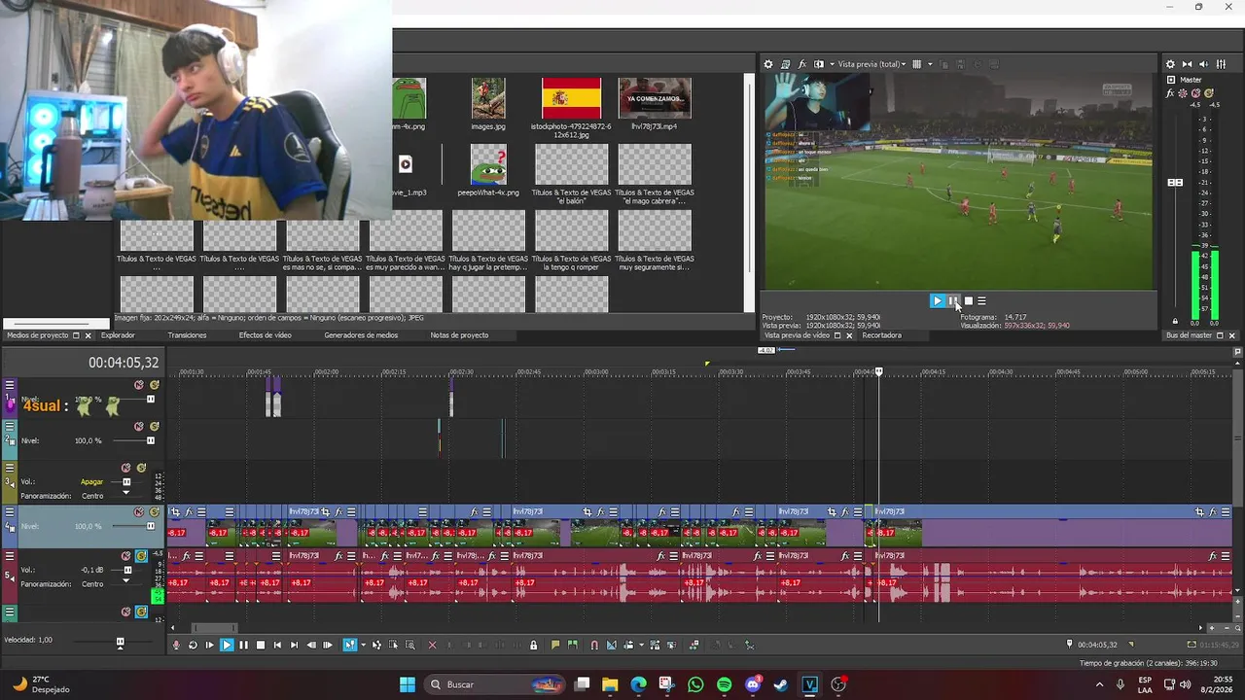Solo the Master bus
The image size is (1245, 700).
coord(1208,93)
